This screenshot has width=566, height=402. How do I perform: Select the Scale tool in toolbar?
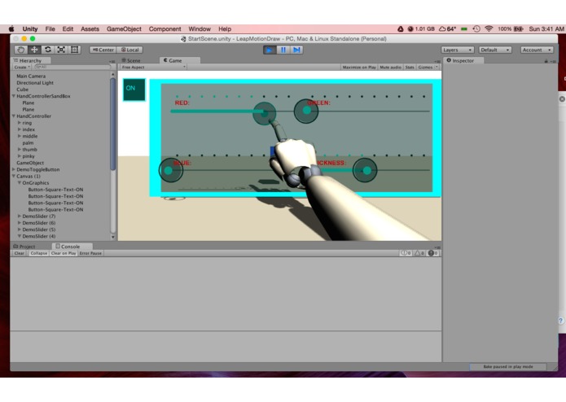61,50
